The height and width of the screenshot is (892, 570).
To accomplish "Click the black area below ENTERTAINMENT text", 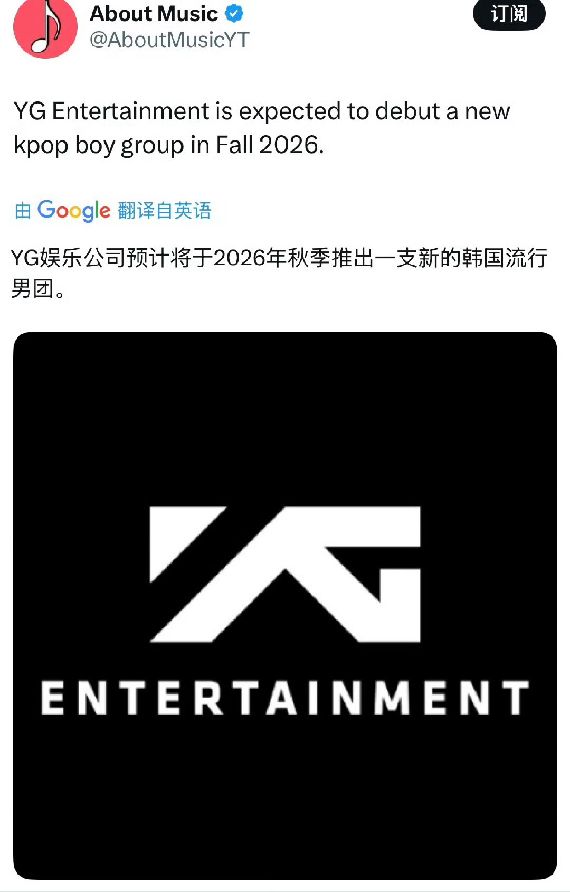I will point(285,797).
